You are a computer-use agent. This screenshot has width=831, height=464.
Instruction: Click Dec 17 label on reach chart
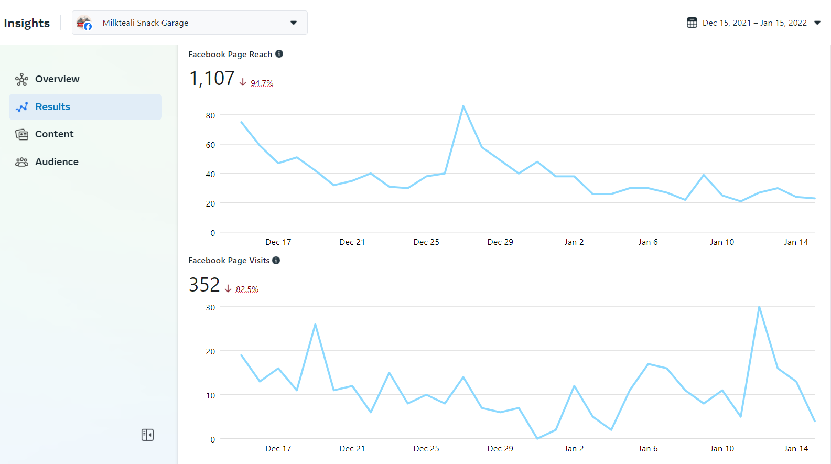point(278,242)
